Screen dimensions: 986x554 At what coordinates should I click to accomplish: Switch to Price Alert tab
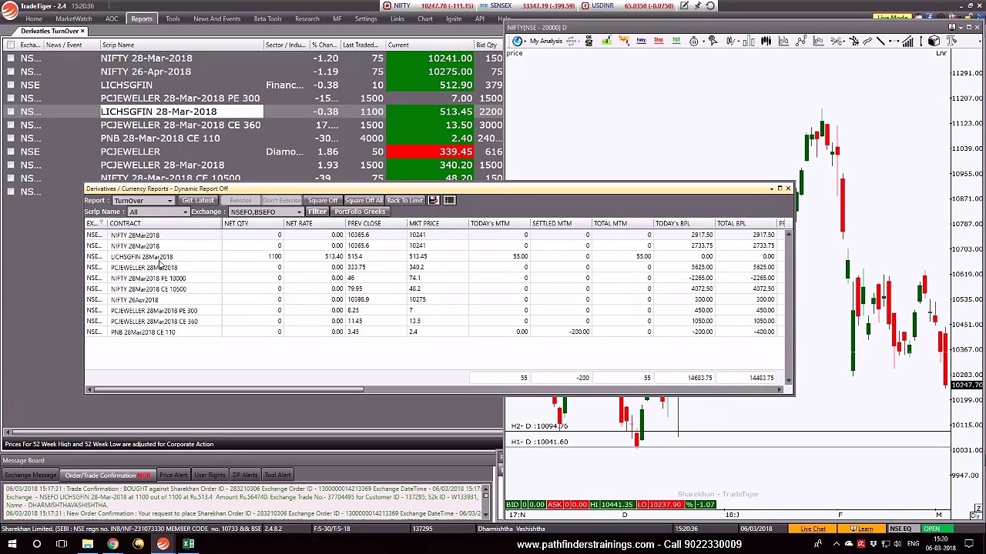173,475
